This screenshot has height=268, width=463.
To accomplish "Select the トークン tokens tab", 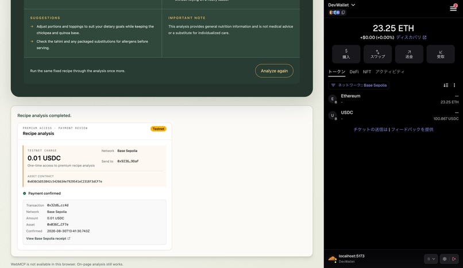I will pos(337,72).
